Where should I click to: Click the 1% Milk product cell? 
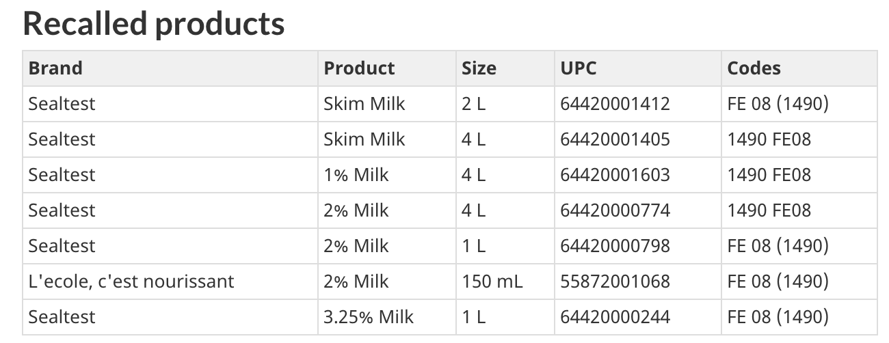point(387,175)
